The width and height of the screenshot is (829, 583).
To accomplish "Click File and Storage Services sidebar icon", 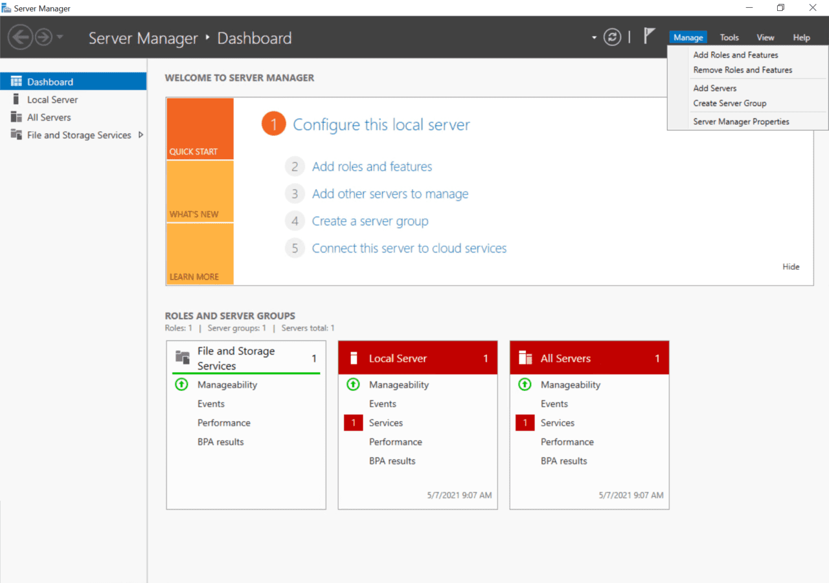I will pyautogui.click(x=16, y=135).
